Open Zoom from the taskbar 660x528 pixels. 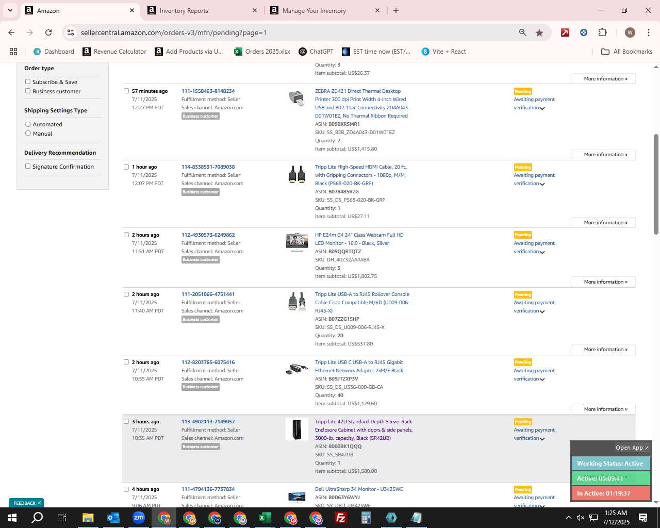[x=139, y=518]
